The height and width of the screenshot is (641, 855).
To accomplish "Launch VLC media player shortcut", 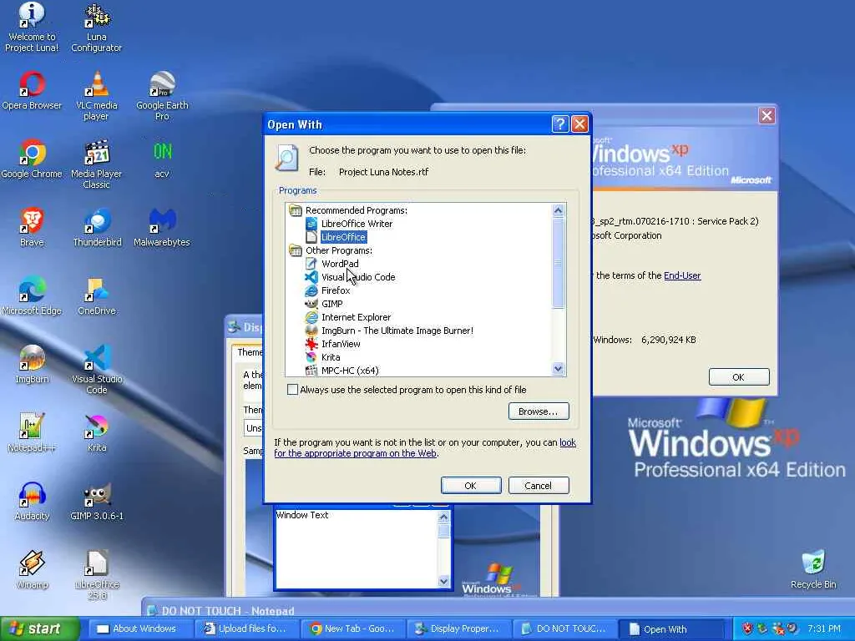I will [97, 96].
